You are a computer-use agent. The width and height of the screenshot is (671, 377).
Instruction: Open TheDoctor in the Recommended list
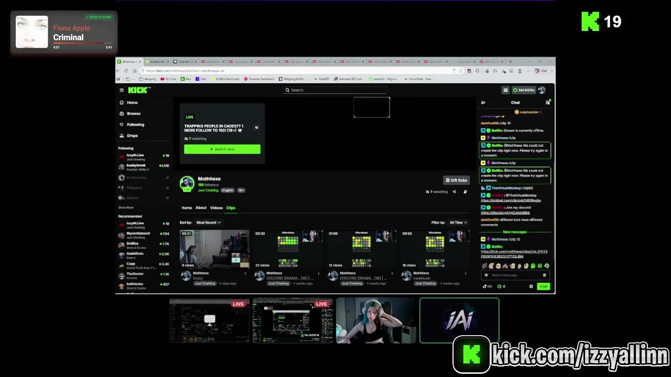(x=144, y=276)
